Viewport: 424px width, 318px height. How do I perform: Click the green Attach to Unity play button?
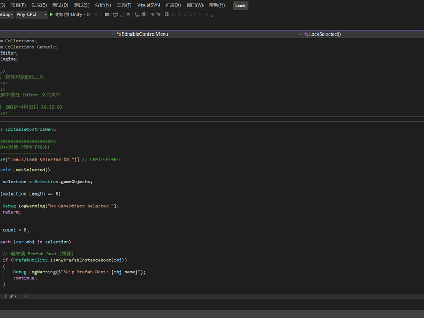pos(51,15)
